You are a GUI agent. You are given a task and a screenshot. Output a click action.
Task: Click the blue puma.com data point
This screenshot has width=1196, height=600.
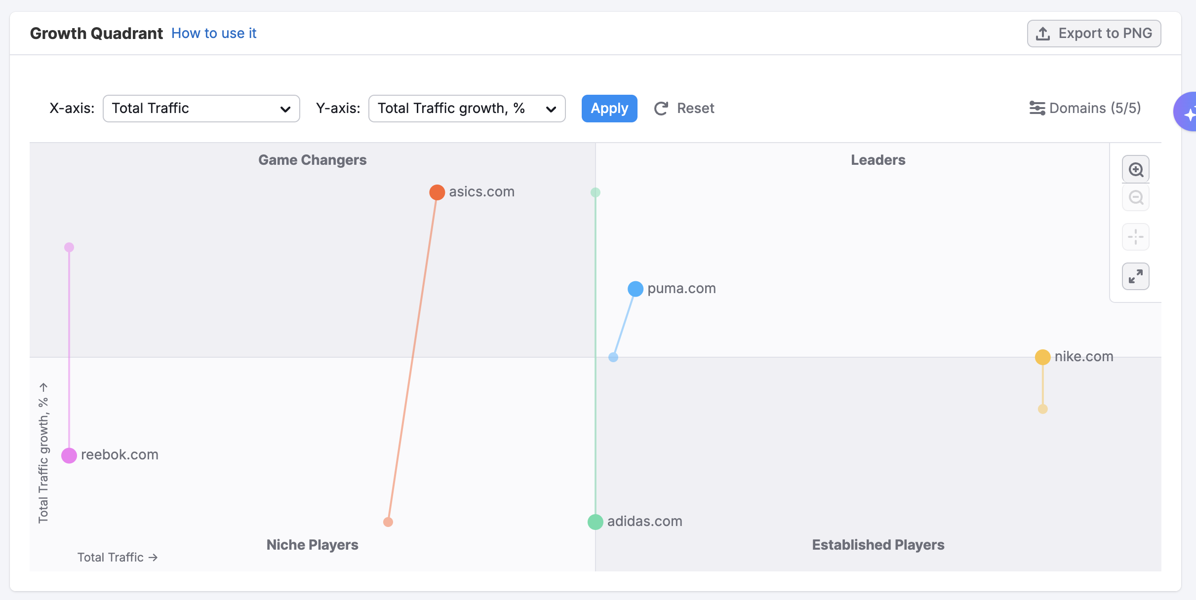tap(636, 289)
